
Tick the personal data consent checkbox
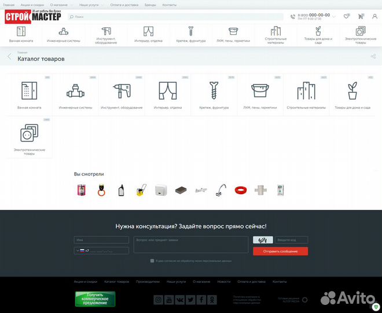point(152,261)
